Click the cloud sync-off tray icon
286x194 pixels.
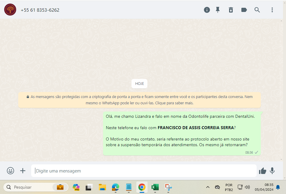(217, 187)
